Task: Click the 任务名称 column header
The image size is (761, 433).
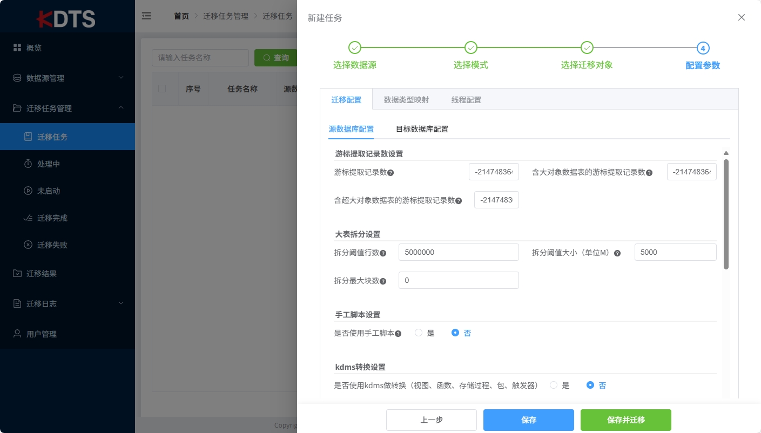Action: click(x=243, y=89)
